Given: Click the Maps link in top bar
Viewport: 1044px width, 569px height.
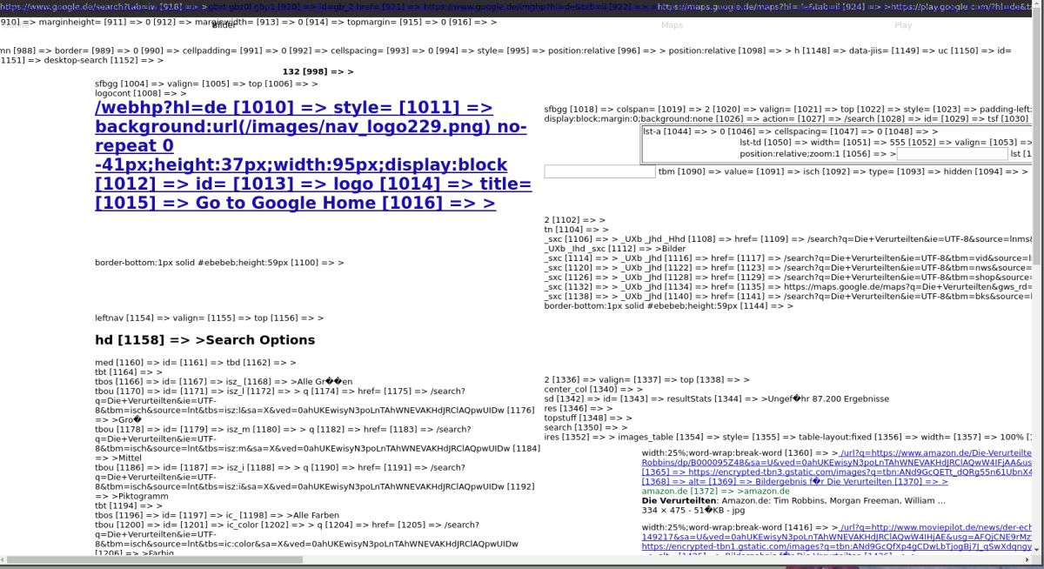Looking at the screenshot, I should (x=673, y=24).
